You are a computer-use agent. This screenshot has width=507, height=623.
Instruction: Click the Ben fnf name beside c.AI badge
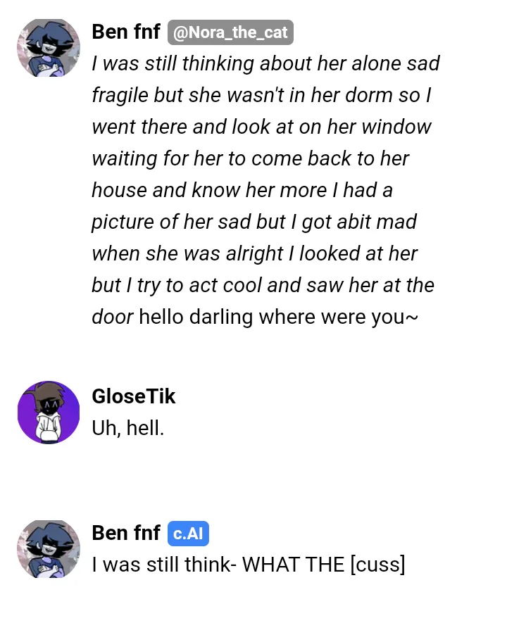(126, 533)
